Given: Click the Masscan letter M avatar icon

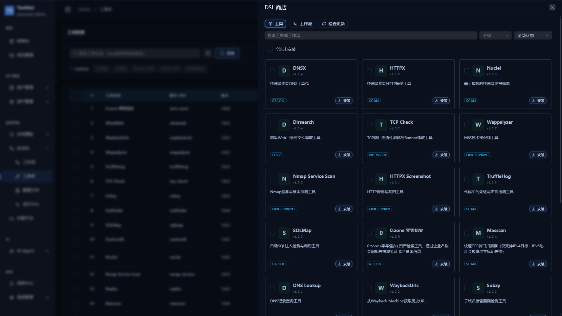Looking at the screenshot, I should [x=478, y=233].
